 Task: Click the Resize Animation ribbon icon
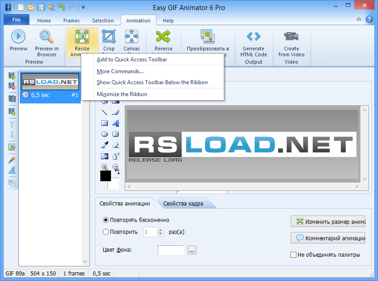[82, 37]
